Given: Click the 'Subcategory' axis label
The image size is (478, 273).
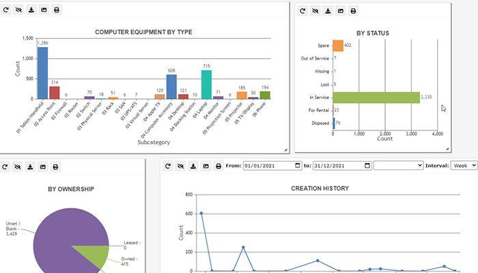Looking at the screenshot, I should coord(154,142).
